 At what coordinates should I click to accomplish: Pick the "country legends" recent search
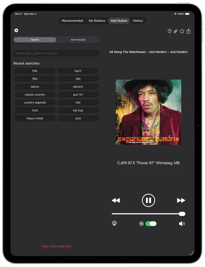point(35,103)
